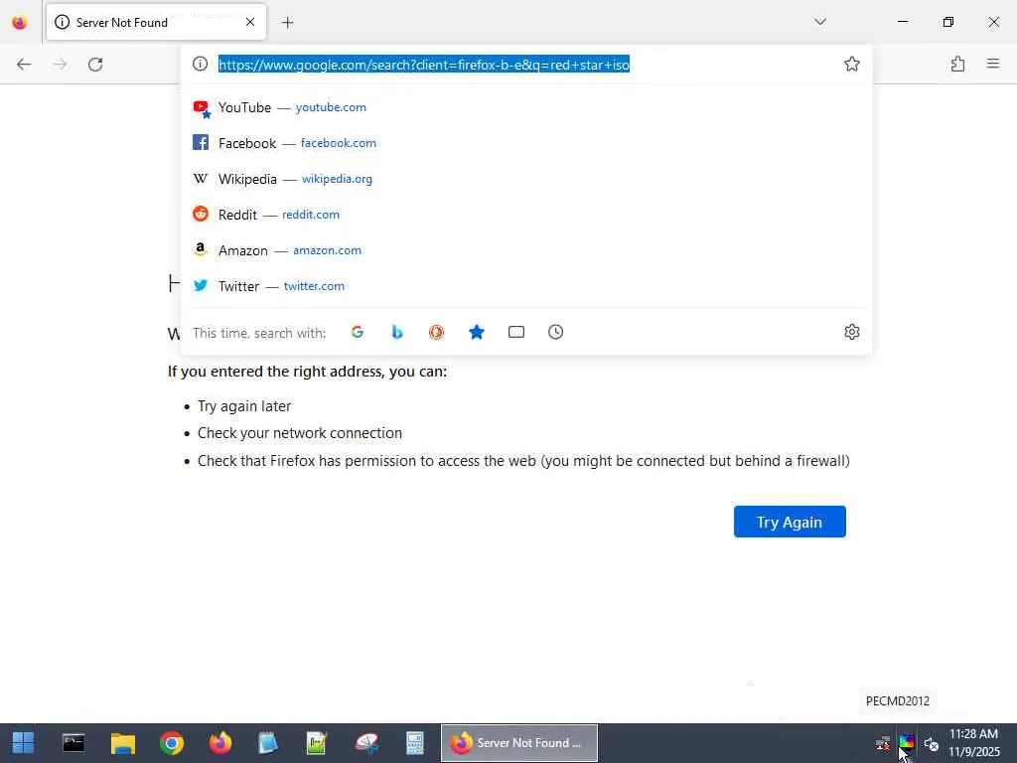Image resolution: width=1017 pixels, height=763 pixels.
Task: Open the colorful display tray icon
Action: tap(907, 743)
